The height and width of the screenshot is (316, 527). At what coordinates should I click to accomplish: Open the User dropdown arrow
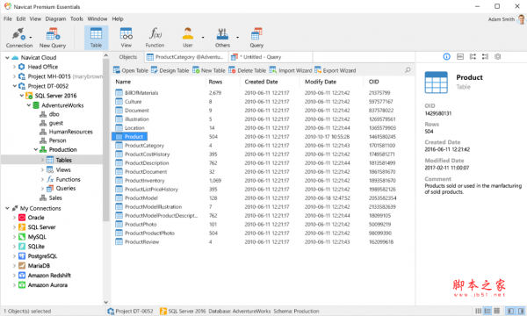(x=203, y=37)
